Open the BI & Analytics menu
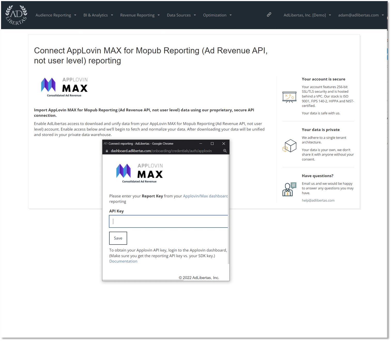 (98, 15)
